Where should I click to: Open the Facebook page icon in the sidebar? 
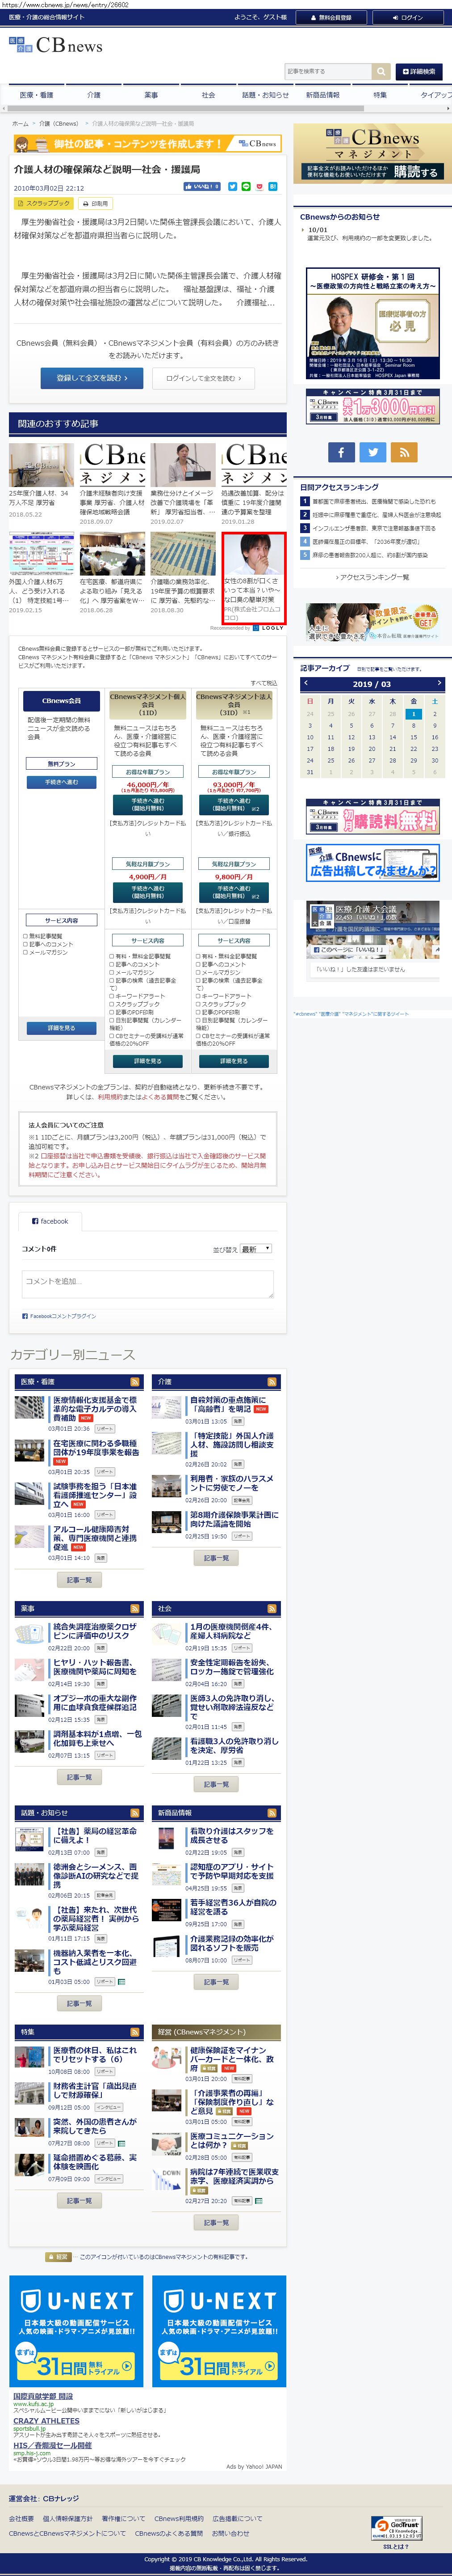pyautogui.click(x=340, y=452)
